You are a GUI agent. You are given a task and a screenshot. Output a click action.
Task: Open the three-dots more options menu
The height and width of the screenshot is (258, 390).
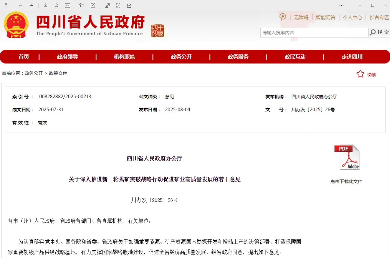[342, 5]
